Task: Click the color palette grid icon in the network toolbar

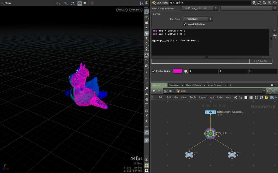Action: (x=251, y=98)
